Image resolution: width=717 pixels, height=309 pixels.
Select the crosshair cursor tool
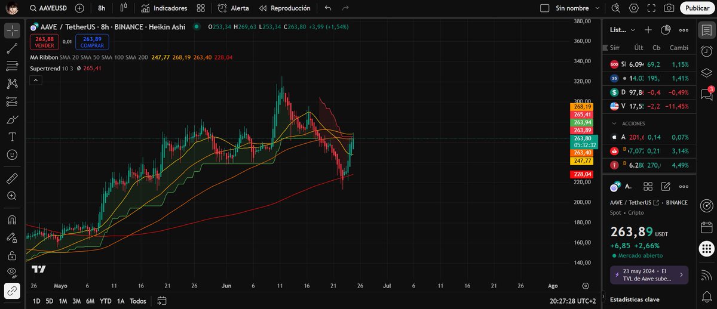(x=12, y=30)
